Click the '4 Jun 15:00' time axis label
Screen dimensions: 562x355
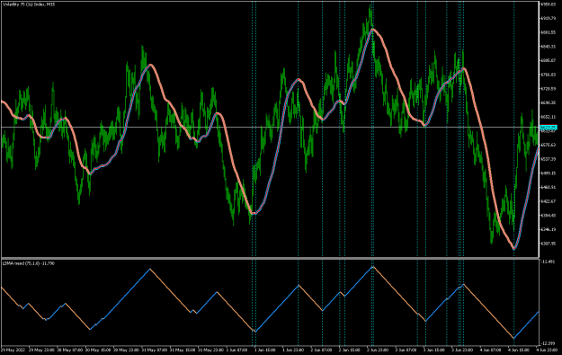coord(519,350)
